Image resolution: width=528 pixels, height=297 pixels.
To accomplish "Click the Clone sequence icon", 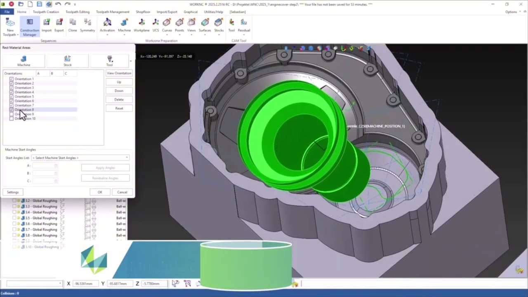I will [x=73, y=25].
